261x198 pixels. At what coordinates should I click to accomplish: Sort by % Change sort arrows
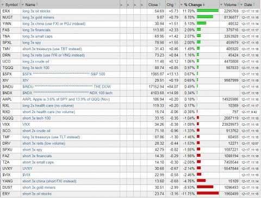[204, 4]
